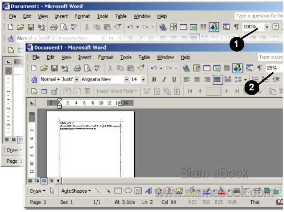Open Help menu in back Word window
Screen dimensions: 284x212
pos(162,16)
